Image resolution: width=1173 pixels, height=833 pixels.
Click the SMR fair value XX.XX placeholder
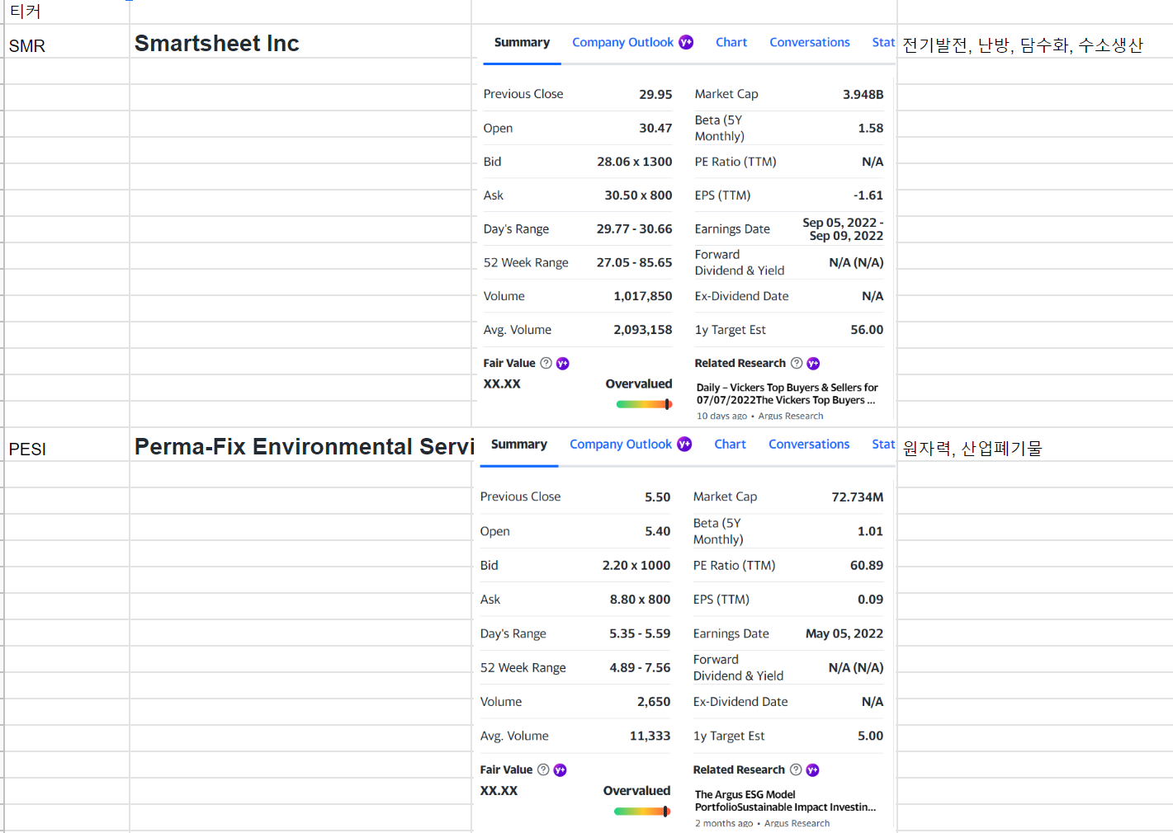click(502, 384)
